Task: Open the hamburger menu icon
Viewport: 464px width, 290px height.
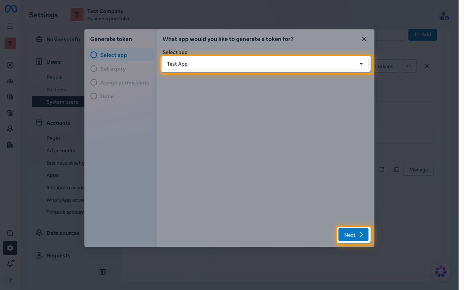Action: tap(10, 26)
